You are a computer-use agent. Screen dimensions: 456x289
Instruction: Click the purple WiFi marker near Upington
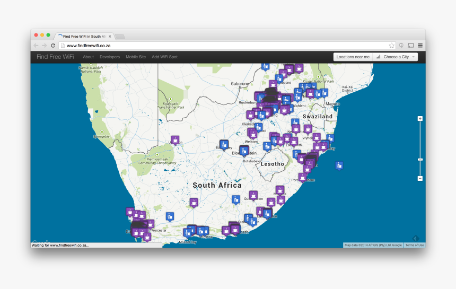click(x=175, y=140)
